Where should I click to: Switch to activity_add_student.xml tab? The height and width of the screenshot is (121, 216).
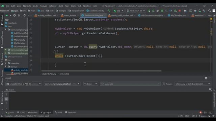(120, 15)
